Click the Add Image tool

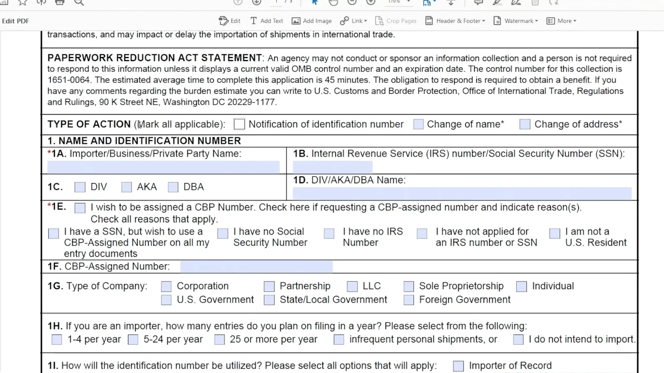pos(312,21)
